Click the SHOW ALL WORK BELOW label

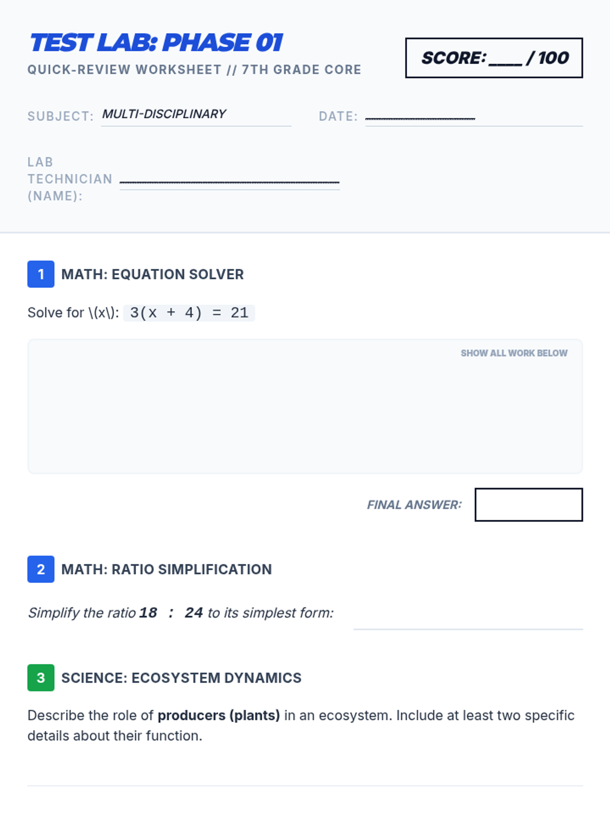[514, 353]
